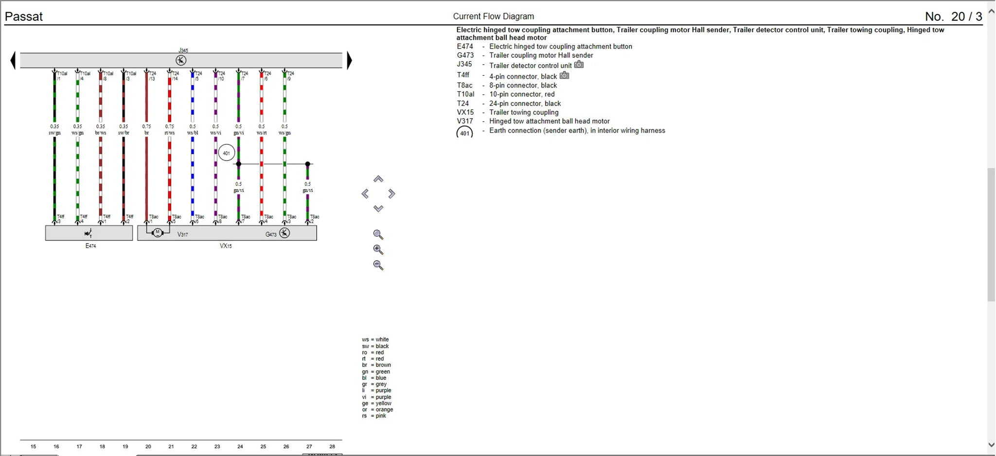Click the 'No. 20 / 3' page number
The height and width of the screenshot is (456, 996).
(x=954, y=17)
